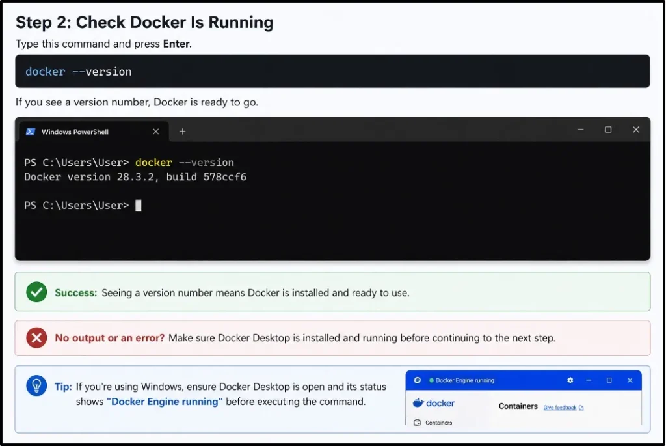666x446 pixels.
Task: Minimize the Docker Desktop window
Action: (589, 380)
